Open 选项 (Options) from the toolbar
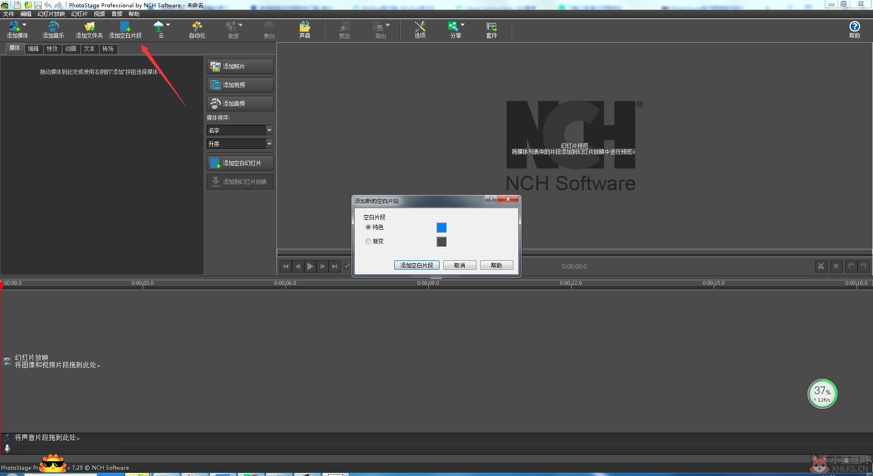Image resolution: width=873 pixels, height=476 pixels. (420, 30)
